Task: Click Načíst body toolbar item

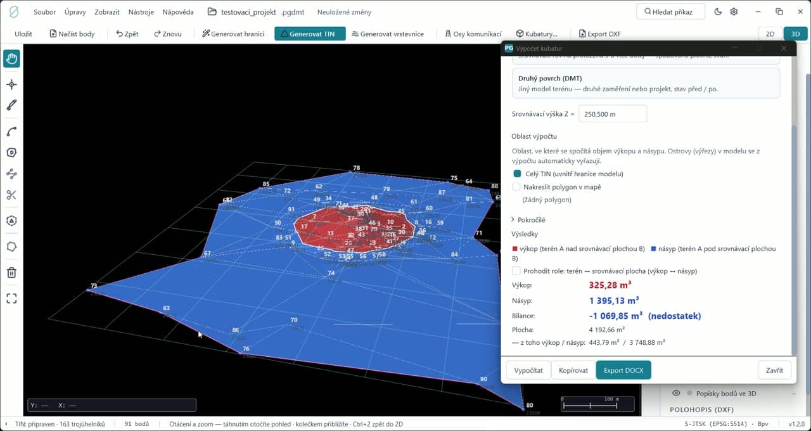Action: click(72, 34)
